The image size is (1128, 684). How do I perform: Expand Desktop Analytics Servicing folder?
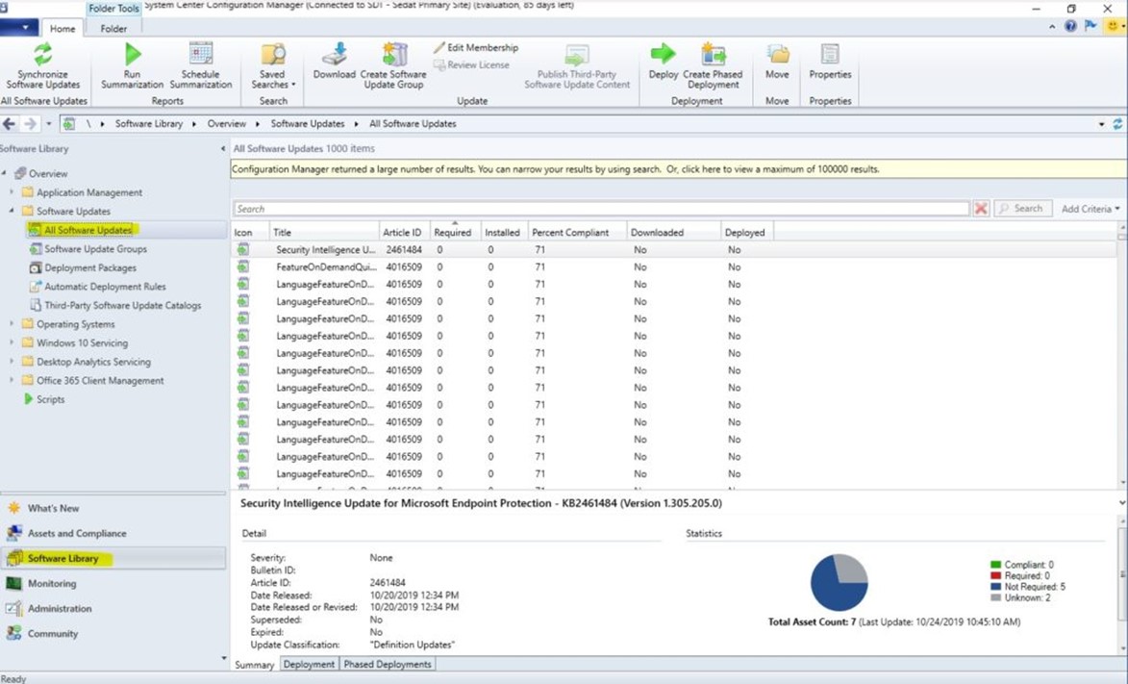(x=12, y=362)
